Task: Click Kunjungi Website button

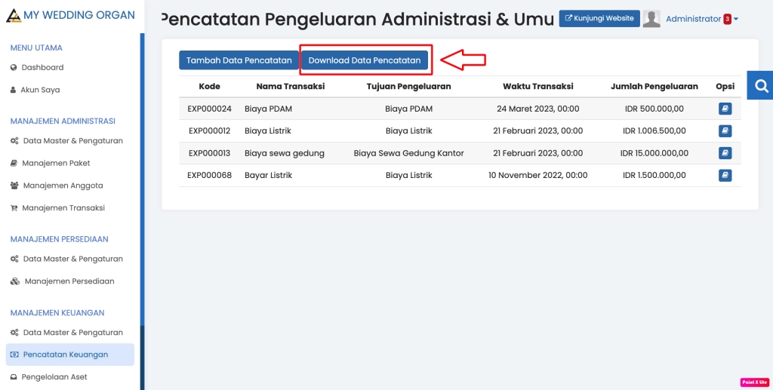Action: (x=599, y=18)
